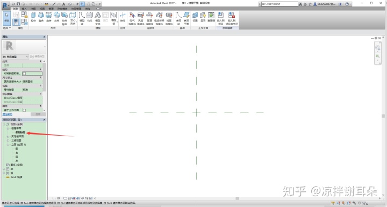Select the 模型文字 (Model Text) tool
Viewport: 387px width, 207px height.
(x=98, y=18)
